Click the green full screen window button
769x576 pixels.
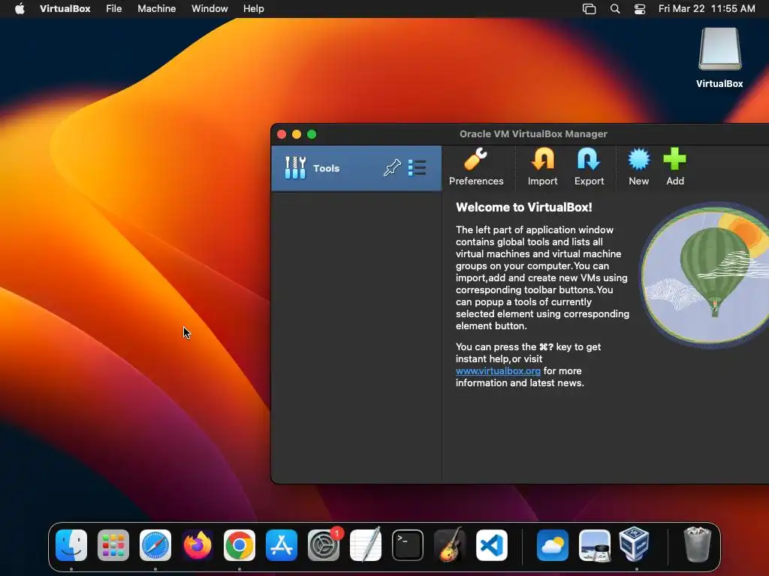312,134
